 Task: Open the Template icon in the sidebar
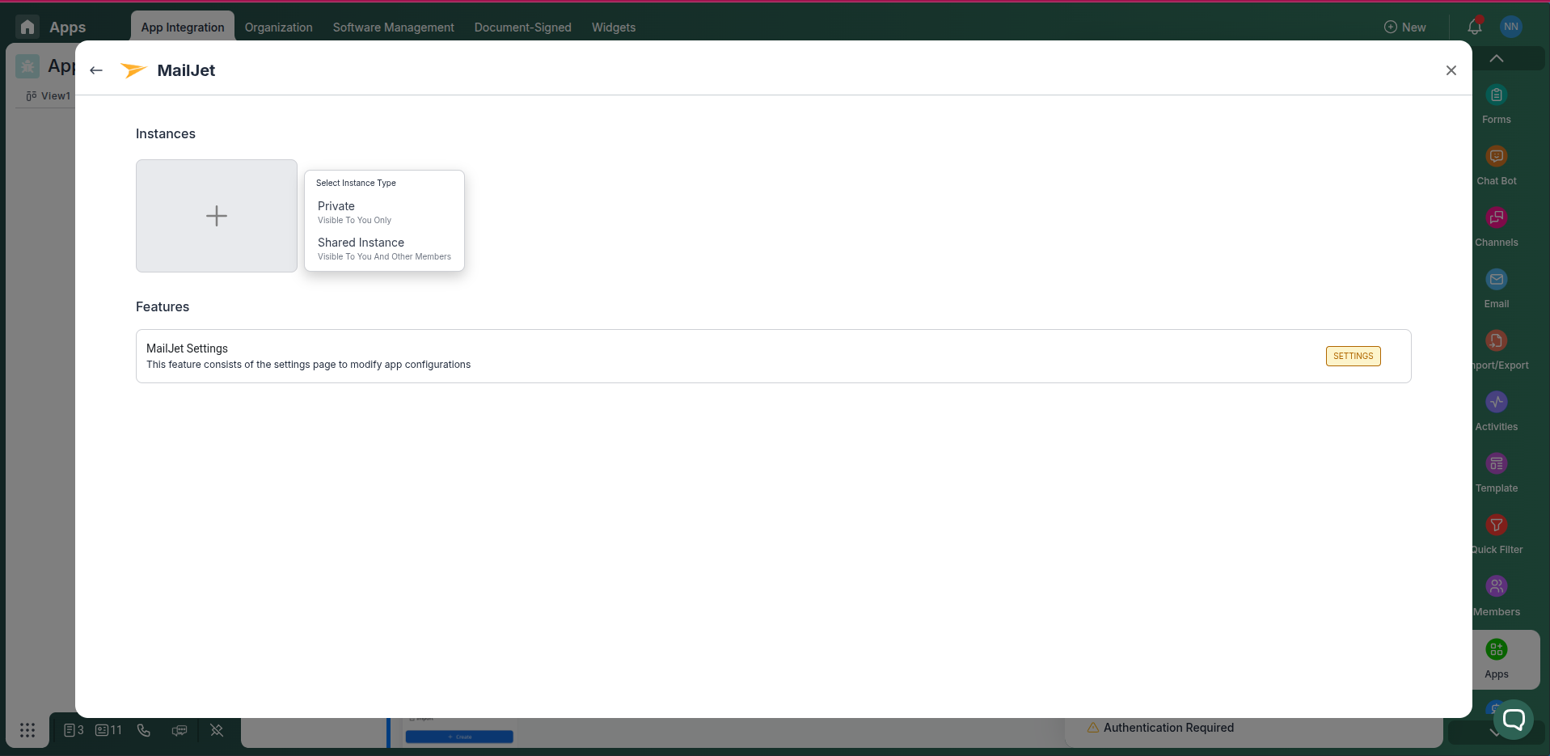coord(1496,462)
